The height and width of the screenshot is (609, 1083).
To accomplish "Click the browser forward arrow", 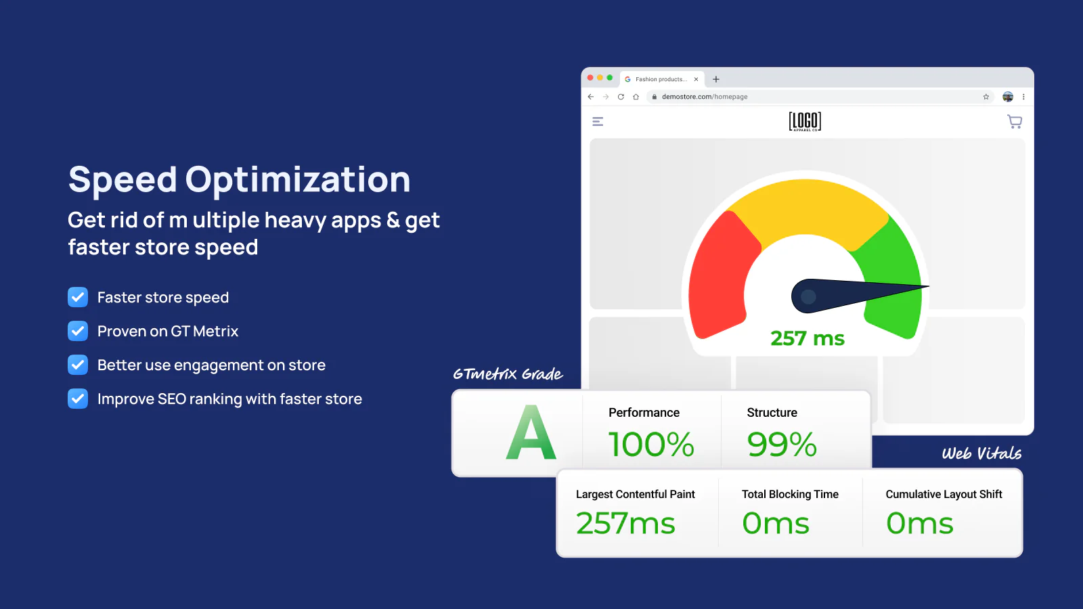I will [606, 97].
